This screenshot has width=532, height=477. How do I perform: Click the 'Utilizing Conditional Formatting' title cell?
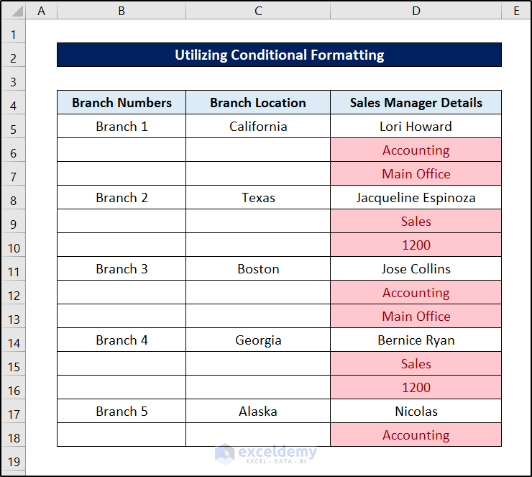[x=279, y=55]
